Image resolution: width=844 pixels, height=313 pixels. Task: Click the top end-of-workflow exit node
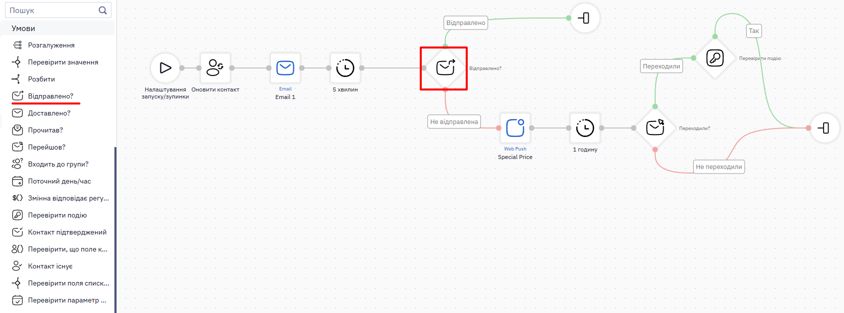(584, 18)
